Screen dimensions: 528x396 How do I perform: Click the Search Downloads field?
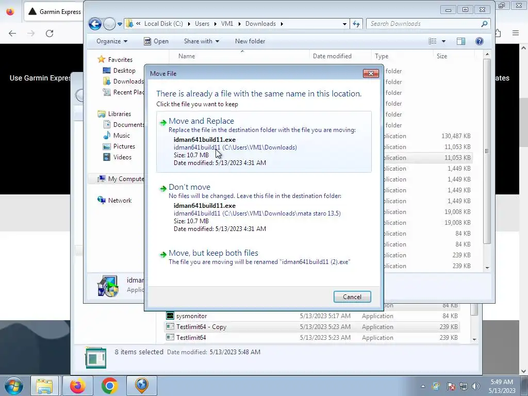(x=423, y=24)
